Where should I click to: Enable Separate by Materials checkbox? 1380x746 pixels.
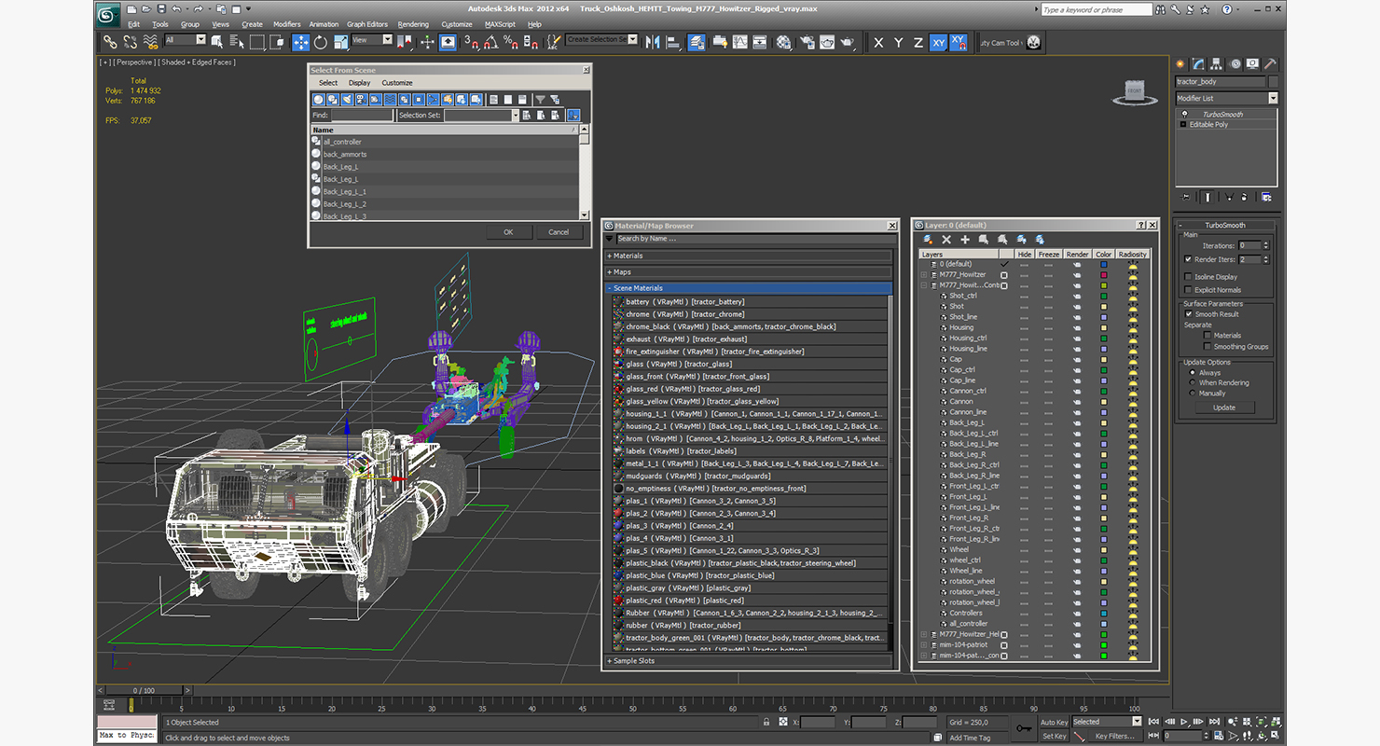(1207, 336)
